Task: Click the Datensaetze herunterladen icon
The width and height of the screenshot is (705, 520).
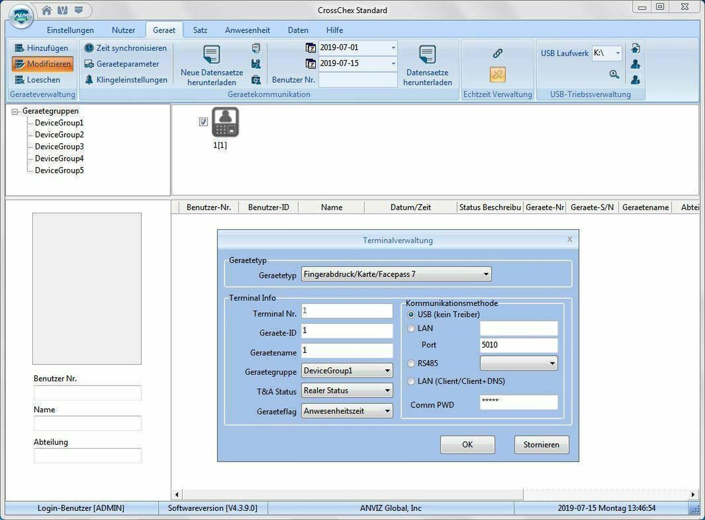Action: [x=427, y=55]
